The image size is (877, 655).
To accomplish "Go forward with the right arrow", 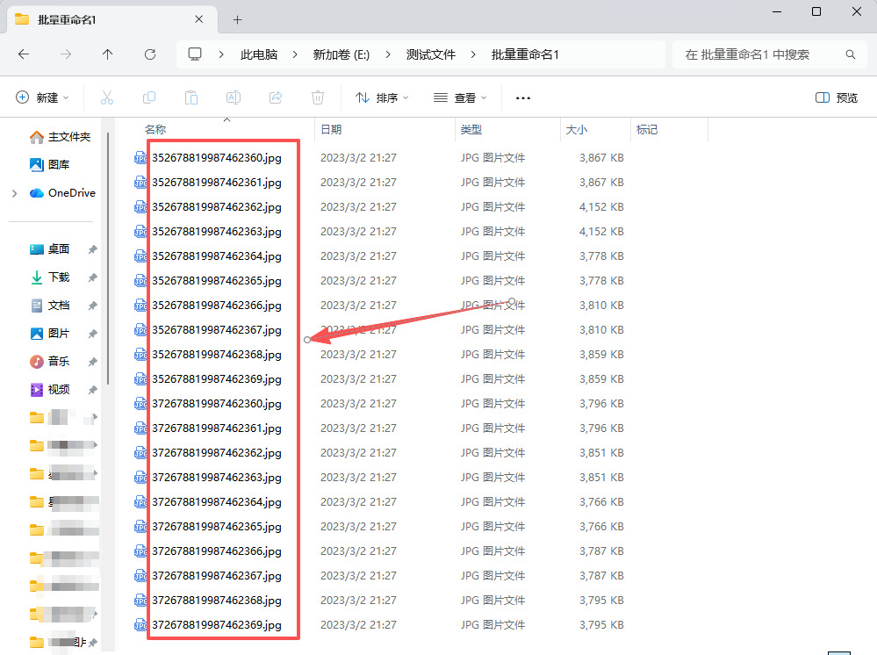I will pos(66,54).
